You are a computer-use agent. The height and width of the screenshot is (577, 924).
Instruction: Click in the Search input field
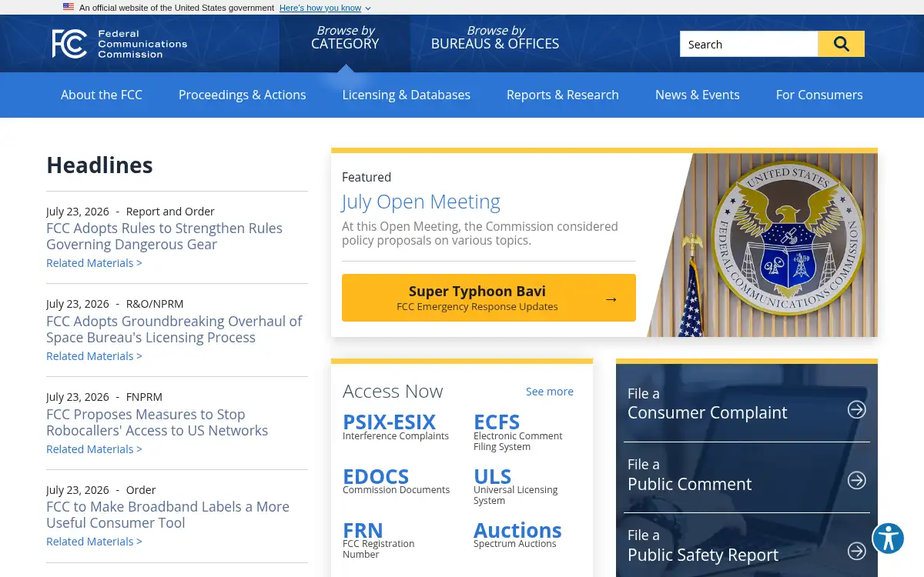point(748,44)
